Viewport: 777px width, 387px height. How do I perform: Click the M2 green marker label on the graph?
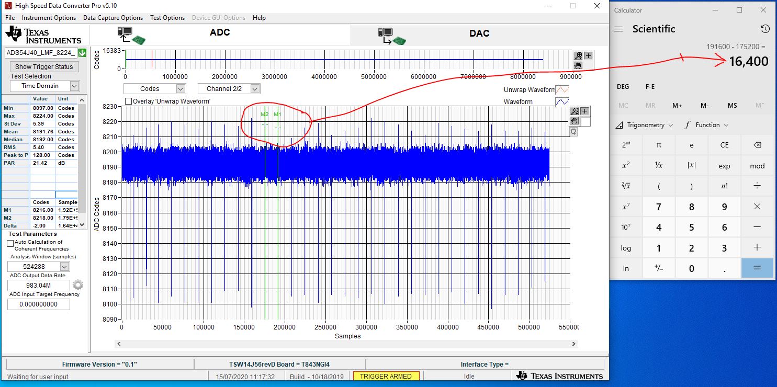pos(265,114)
